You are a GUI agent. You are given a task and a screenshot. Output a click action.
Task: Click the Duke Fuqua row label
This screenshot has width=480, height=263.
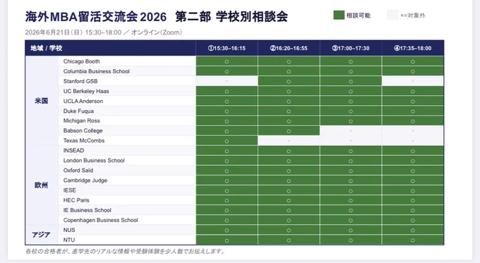[78, 111]
